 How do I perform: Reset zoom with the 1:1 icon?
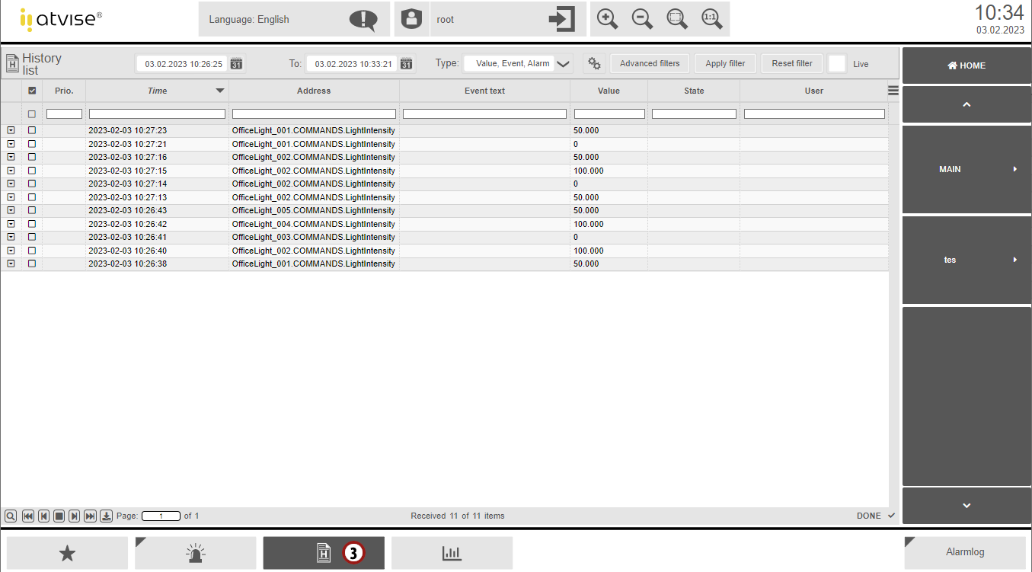point(712,19)
